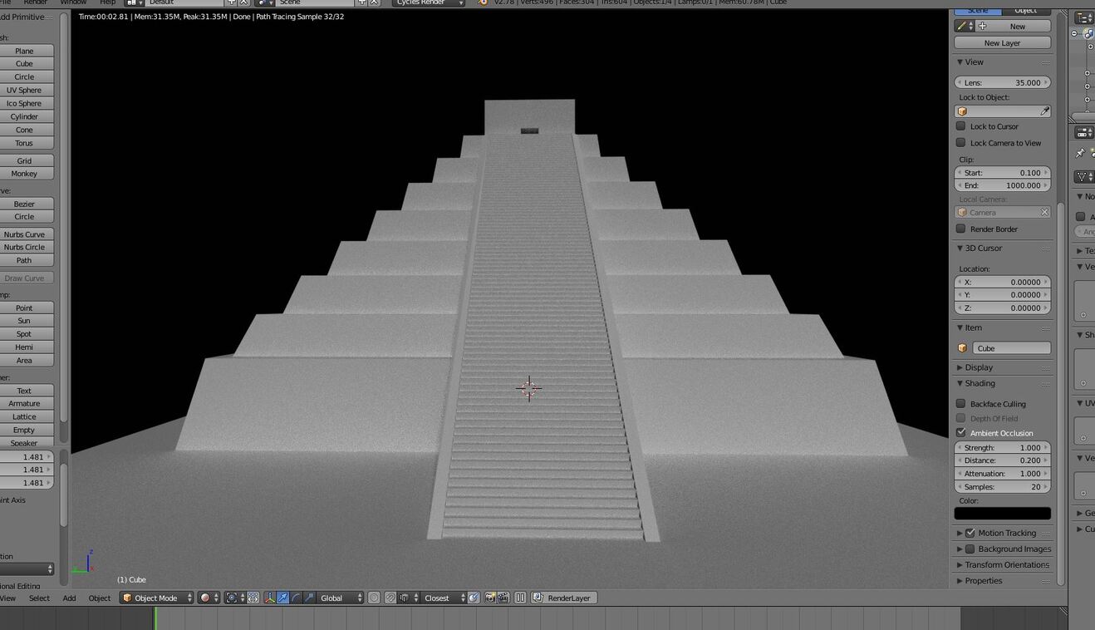
Task: Open the Select menu in viewport header
Action: (39, 598)
